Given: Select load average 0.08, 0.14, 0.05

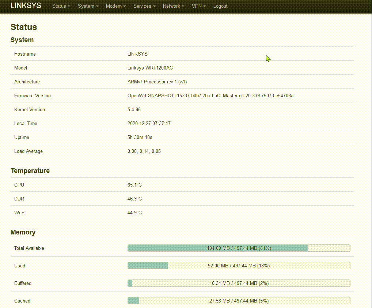Looking at the screenshot, I should [144, 151].
